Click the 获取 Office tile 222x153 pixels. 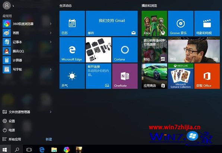(207, 76)
